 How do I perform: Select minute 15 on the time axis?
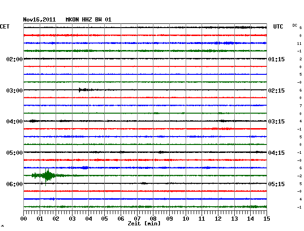coord(267,219)
